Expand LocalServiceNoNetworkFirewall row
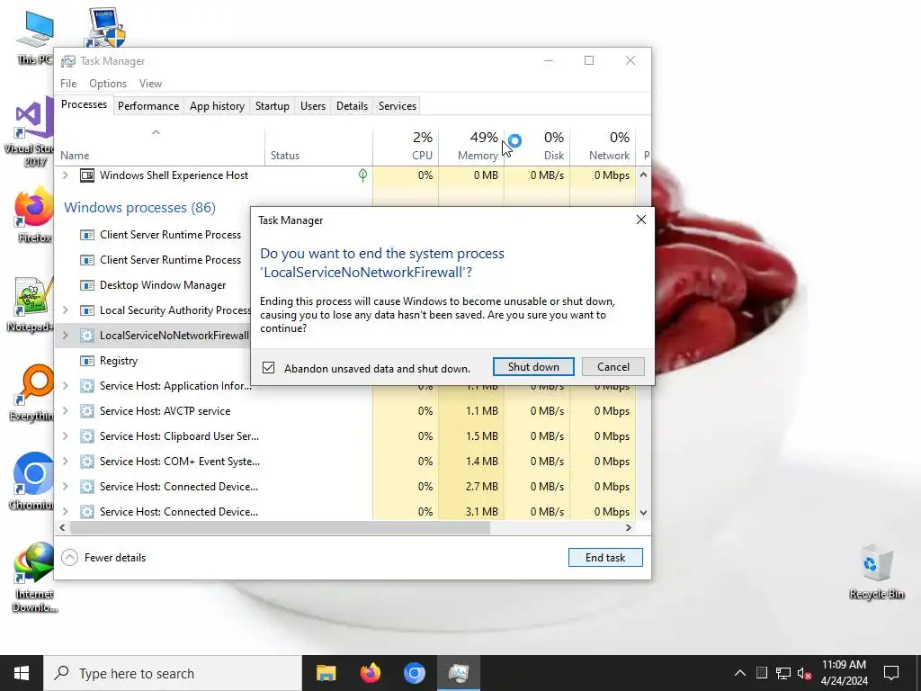The height and width of the screenshot is (691, 921). 65,335
